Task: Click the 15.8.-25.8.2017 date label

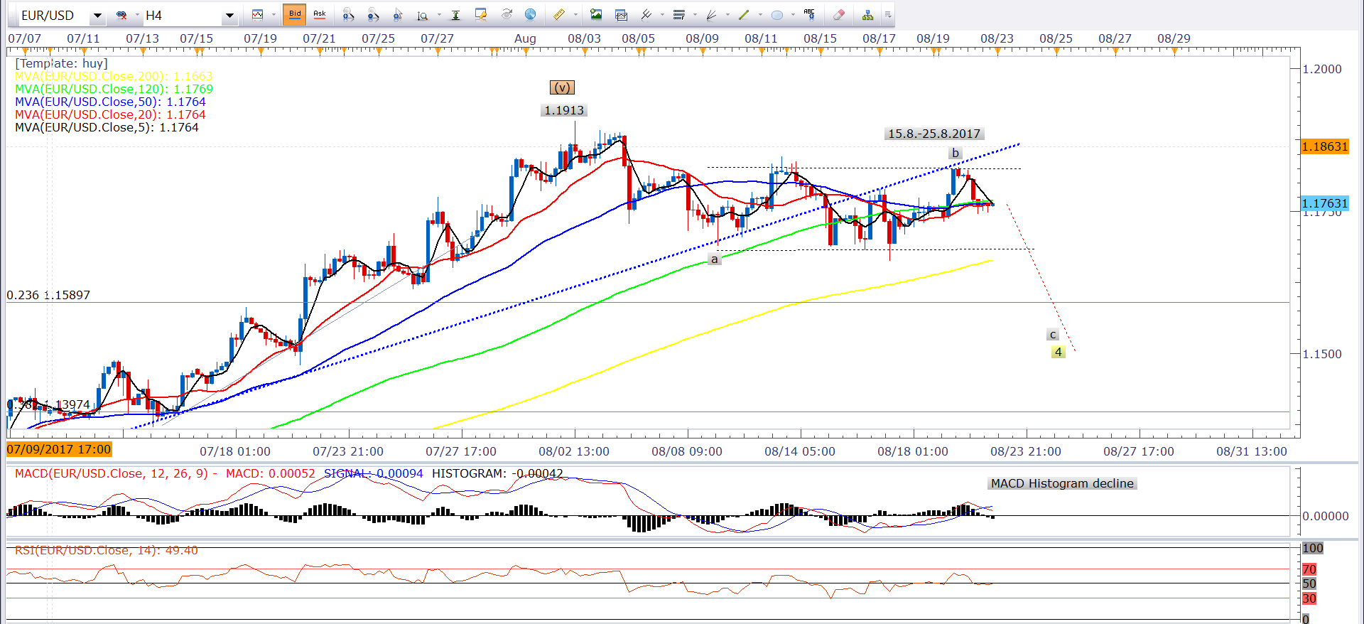Action: [x=933, y=134]
